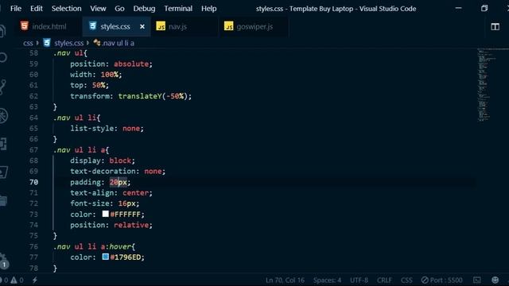
Task: Click the #1796ED blue color swatch
Action: click(105, 257)
